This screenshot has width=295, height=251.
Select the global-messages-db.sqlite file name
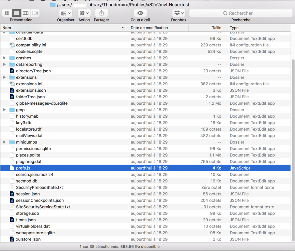click(42, 103)
